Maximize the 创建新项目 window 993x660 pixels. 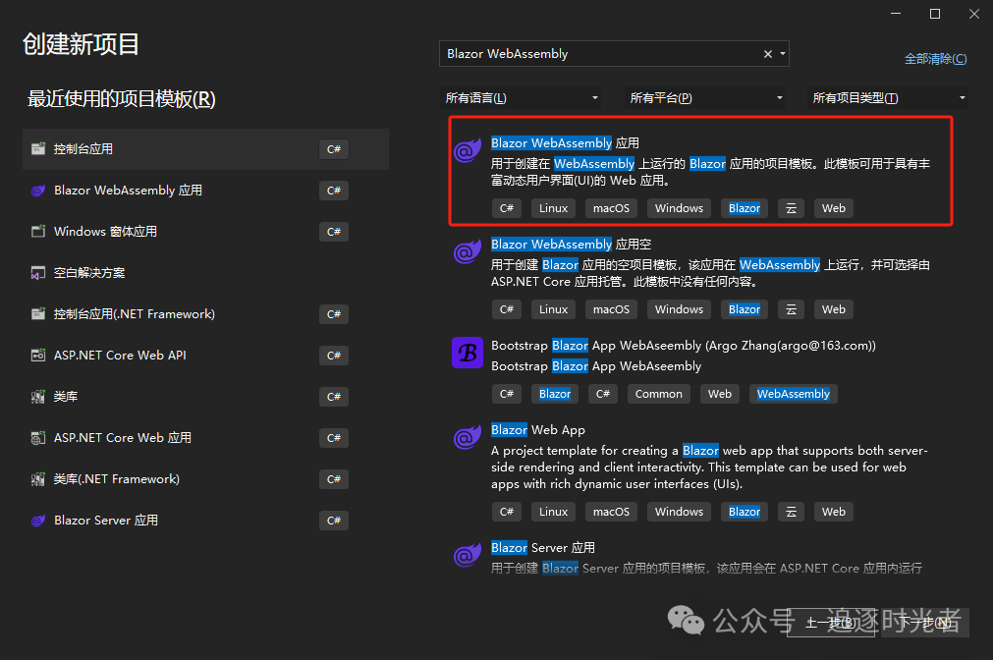coord(935,14)
